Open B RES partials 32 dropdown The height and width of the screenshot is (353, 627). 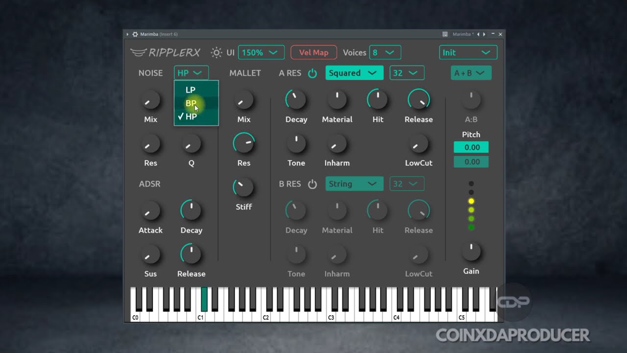click(407, 184)
